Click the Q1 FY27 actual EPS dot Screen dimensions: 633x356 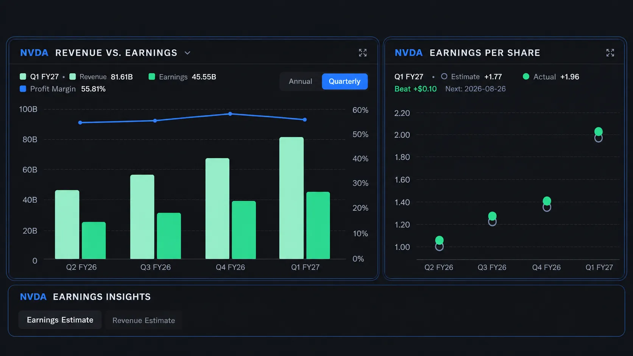click(599, 131)
